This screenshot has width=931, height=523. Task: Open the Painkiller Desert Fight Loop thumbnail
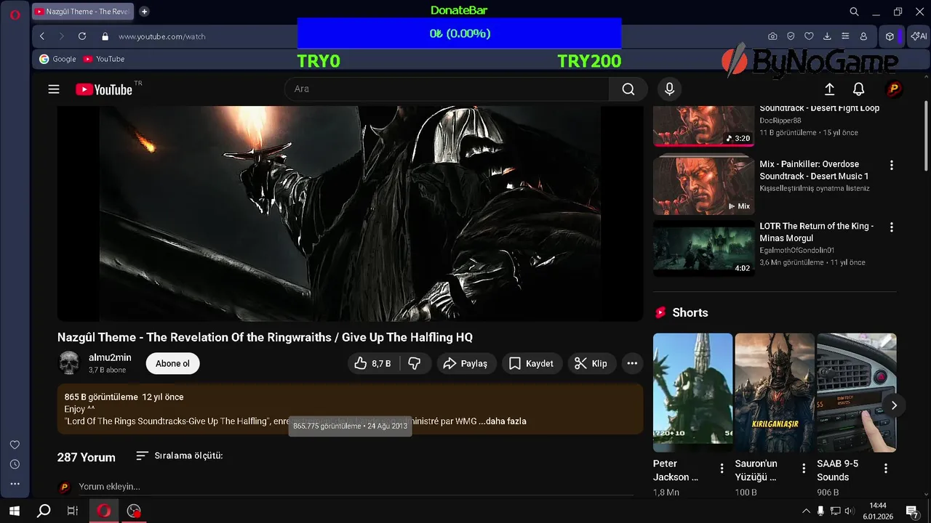pos(703,126)
